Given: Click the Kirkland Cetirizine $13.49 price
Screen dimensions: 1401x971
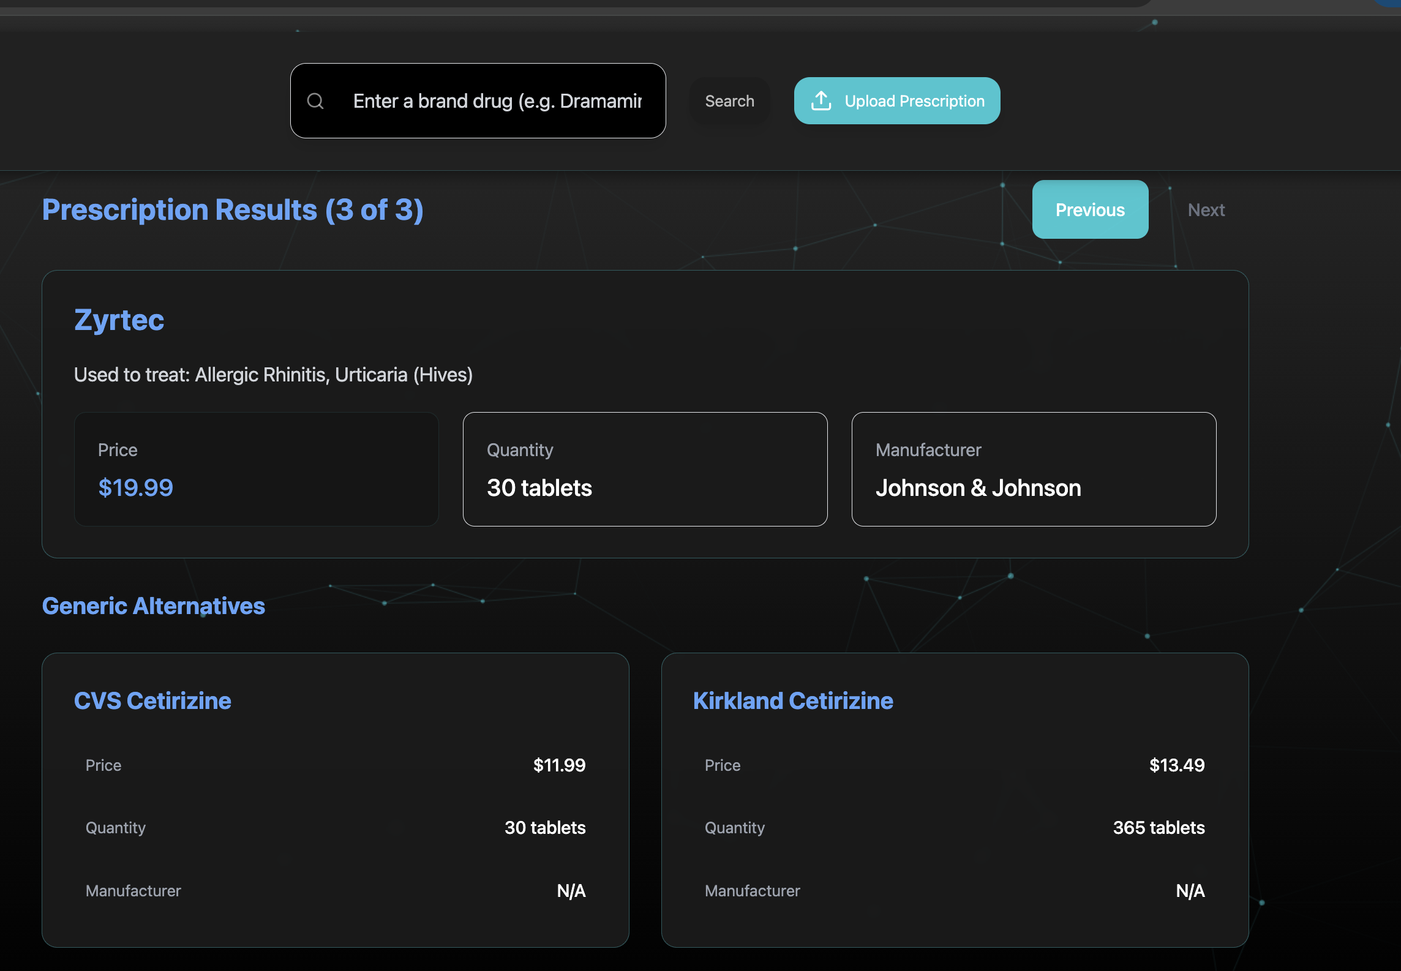Looking at the screenshot, I should pos(1176,765).
